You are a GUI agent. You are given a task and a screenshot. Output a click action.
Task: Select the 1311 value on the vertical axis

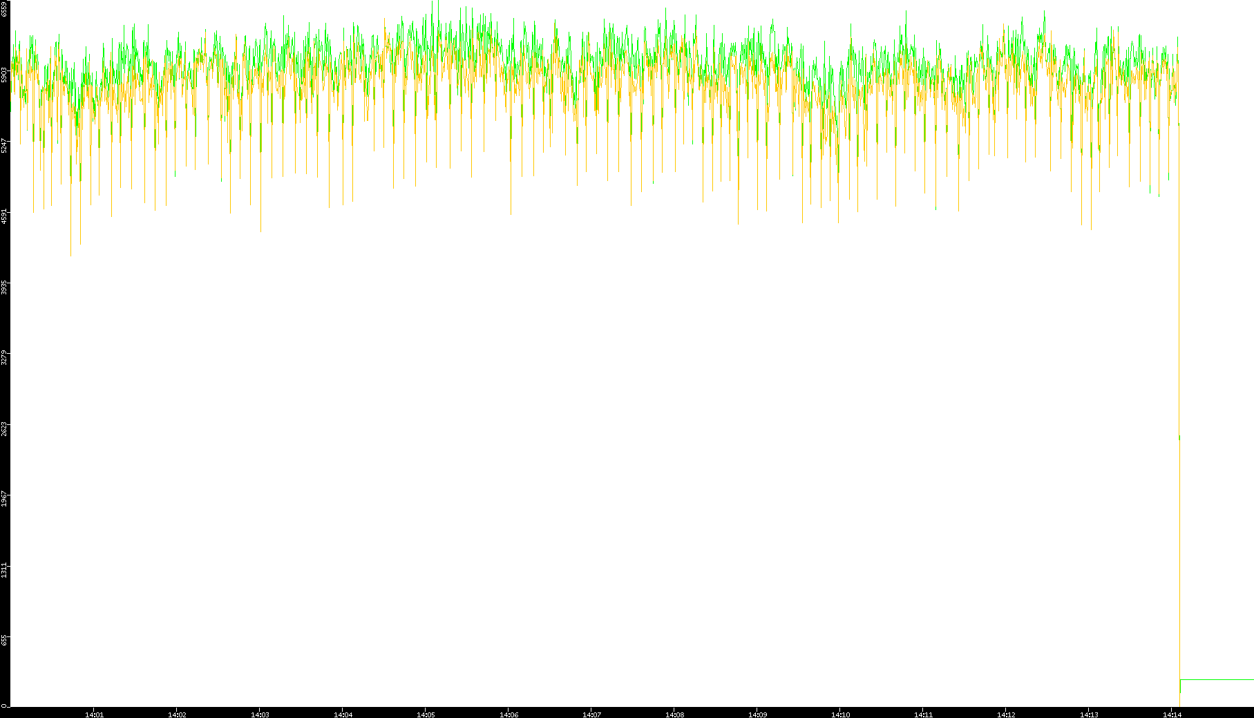click(4, 570)
